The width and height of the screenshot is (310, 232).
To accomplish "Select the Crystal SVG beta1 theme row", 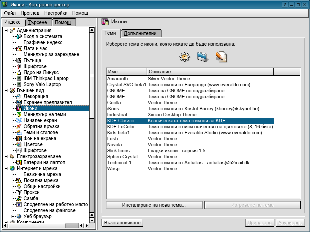I will coord(127,85).
